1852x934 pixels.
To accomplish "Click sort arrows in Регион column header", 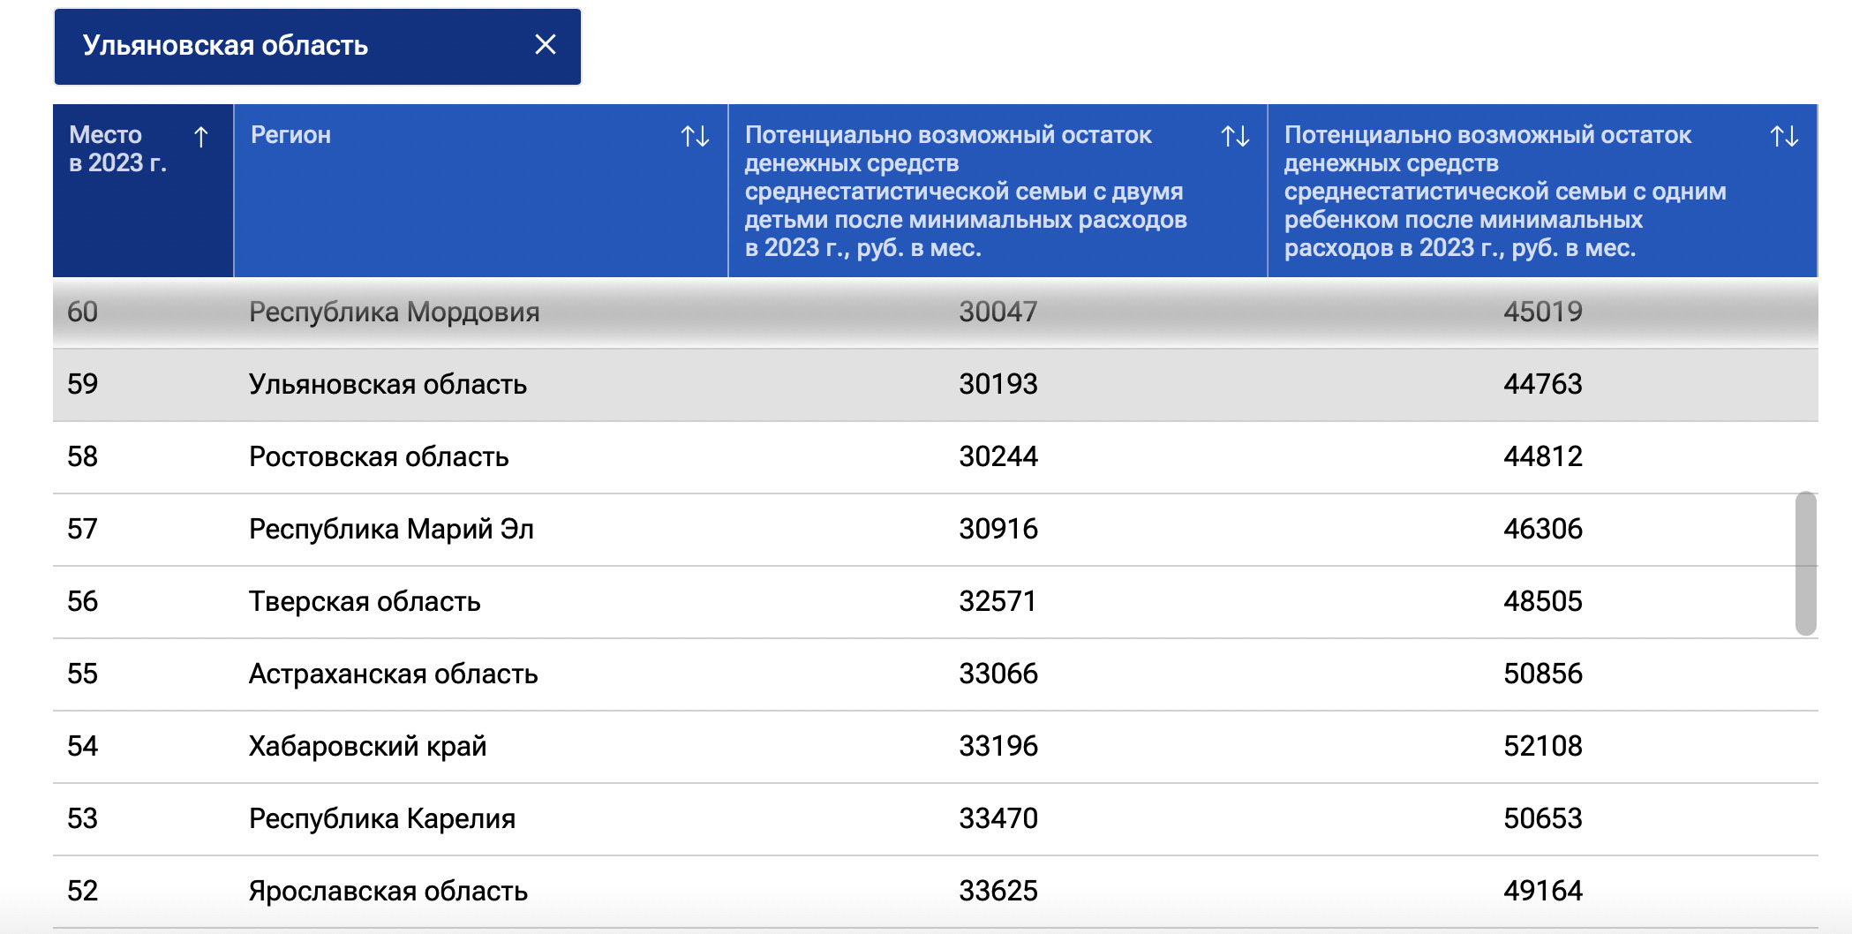I will (x=695, y=137).
